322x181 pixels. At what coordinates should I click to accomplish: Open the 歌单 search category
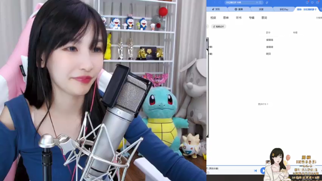tap(226, 18)
